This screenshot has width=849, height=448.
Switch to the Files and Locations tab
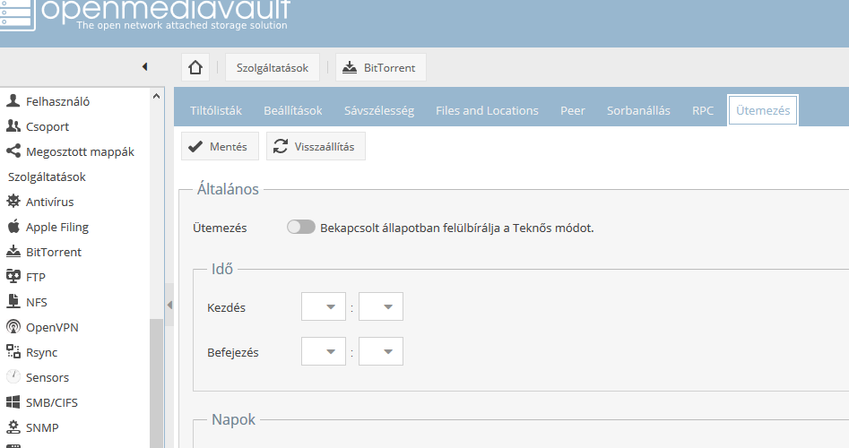[487, 110]
